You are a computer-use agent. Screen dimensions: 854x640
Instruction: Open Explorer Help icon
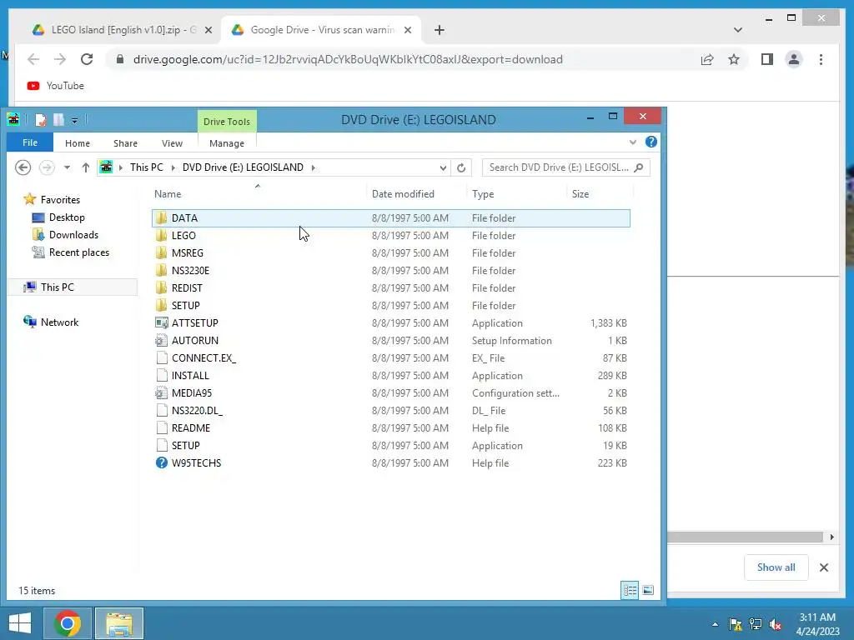pyautogui.click(x=651, y=142)
